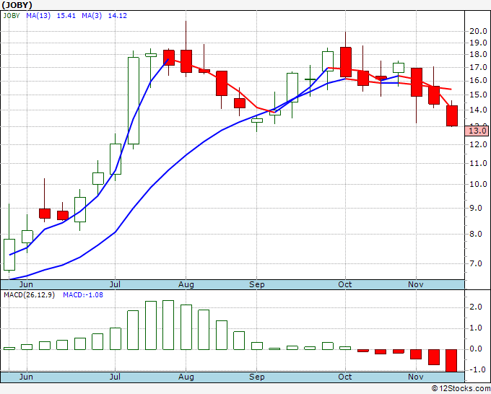This screenshot has height=394, width=491.
Task: Click the Nov label on MACD axis
Action: [416, 377]
